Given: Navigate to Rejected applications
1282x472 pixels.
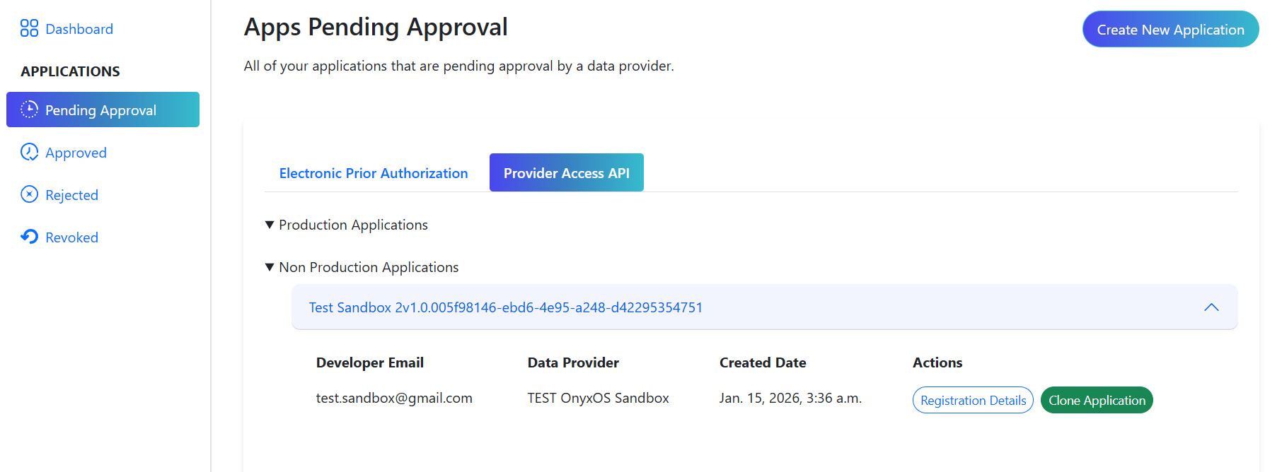Looking at the screenshot, I should pyautogui.click(x=71, y=195).
